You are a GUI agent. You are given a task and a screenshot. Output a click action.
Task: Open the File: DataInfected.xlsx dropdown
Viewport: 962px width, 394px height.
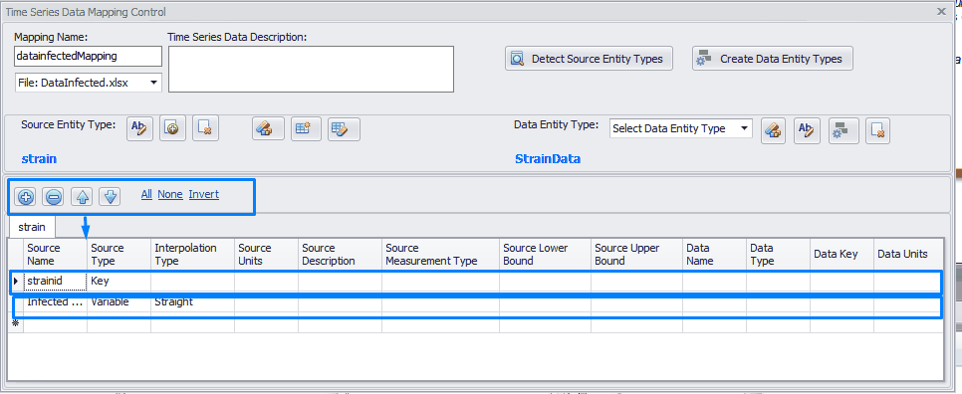click(x=89, y=83)
